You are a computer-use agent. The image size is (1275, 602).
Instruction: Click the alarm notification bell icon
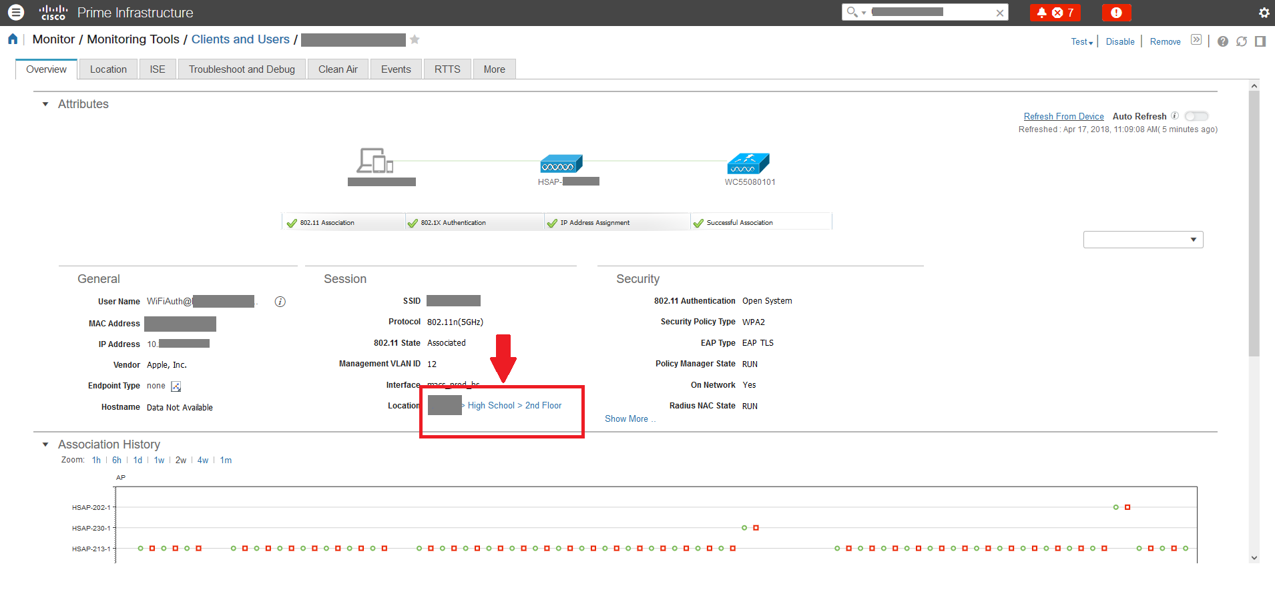1043,12
